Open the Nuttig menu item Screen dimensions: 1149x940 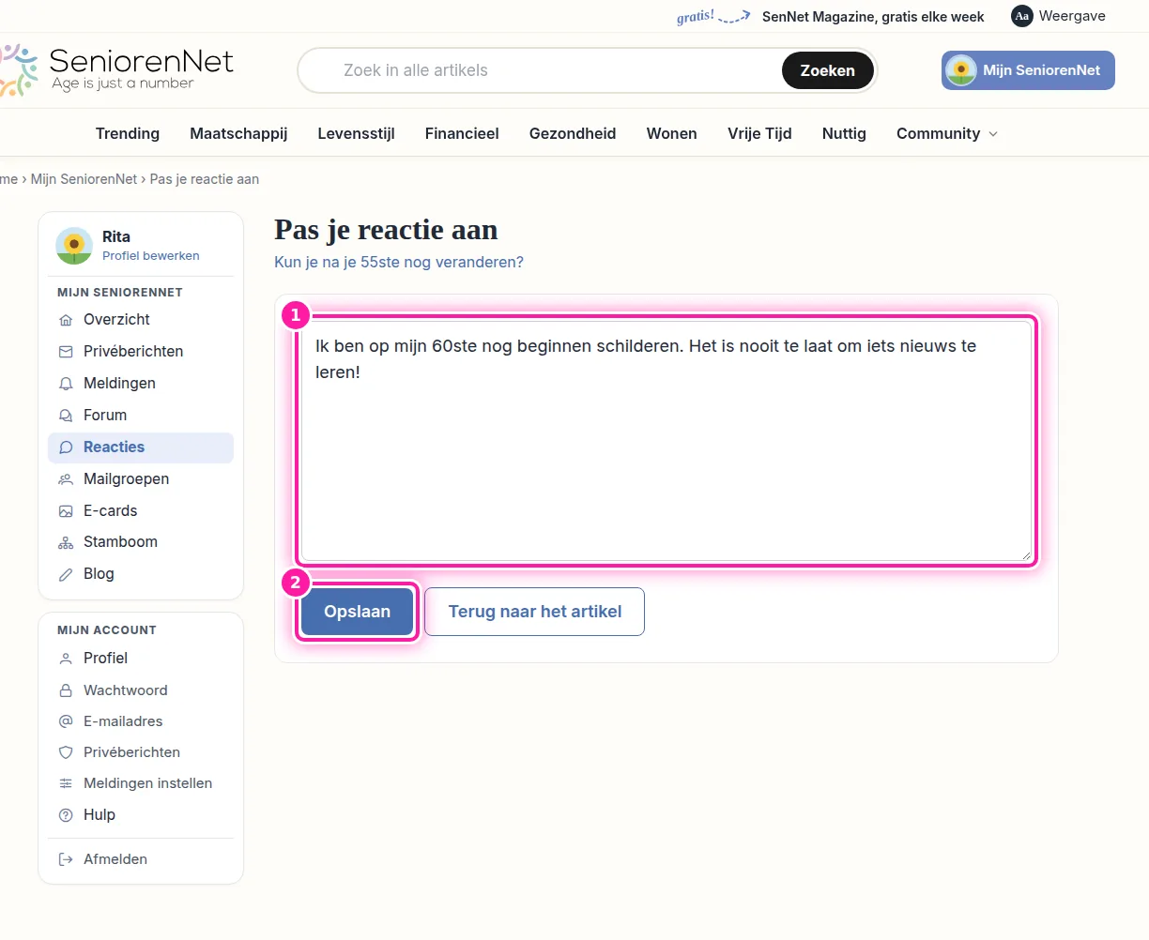(x=844, y=133)
